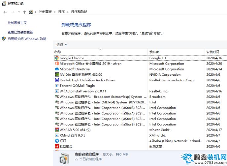227x166 pixels.
Task: Click 程序 breadcrumb
Action: coord(61,12)
